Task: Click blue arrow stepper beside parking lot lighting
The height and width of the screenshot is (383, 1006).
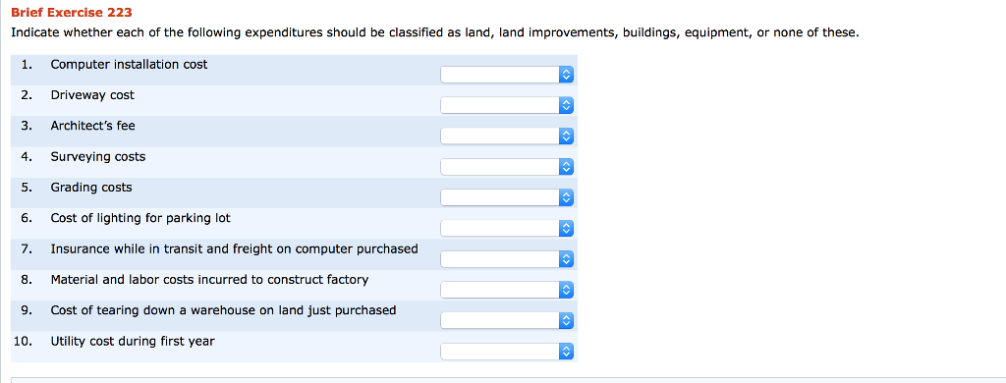Action: (x=565, y=229)
